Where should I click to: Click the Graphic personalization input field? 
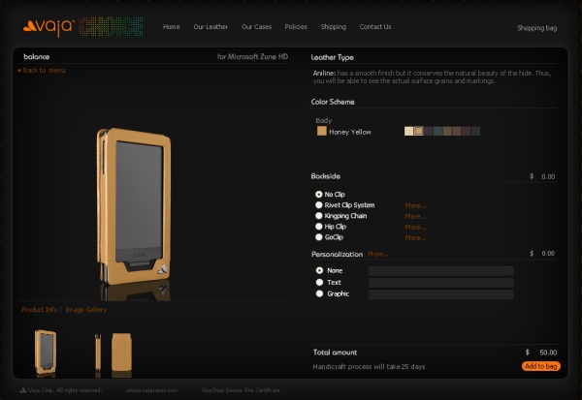pos(441,294)
